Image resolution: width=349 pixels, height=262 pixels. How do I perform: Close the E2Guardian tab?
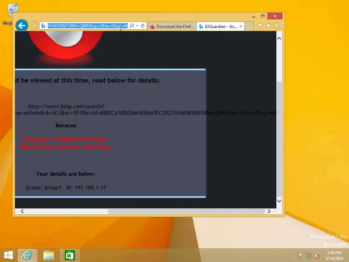[241, 26]
